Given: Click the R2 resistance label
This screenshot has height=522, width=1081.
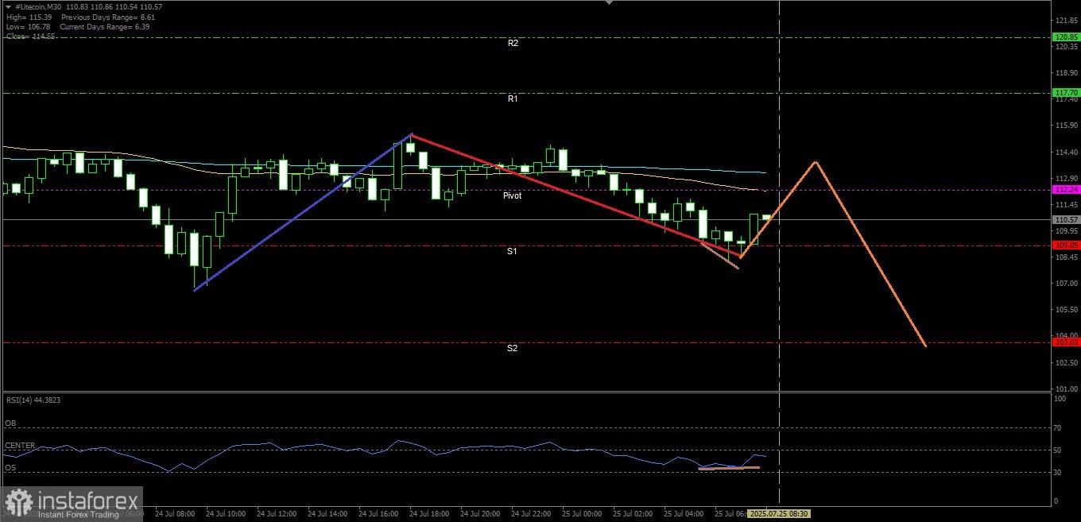Looking at the screenshot, I should (513, 44).
